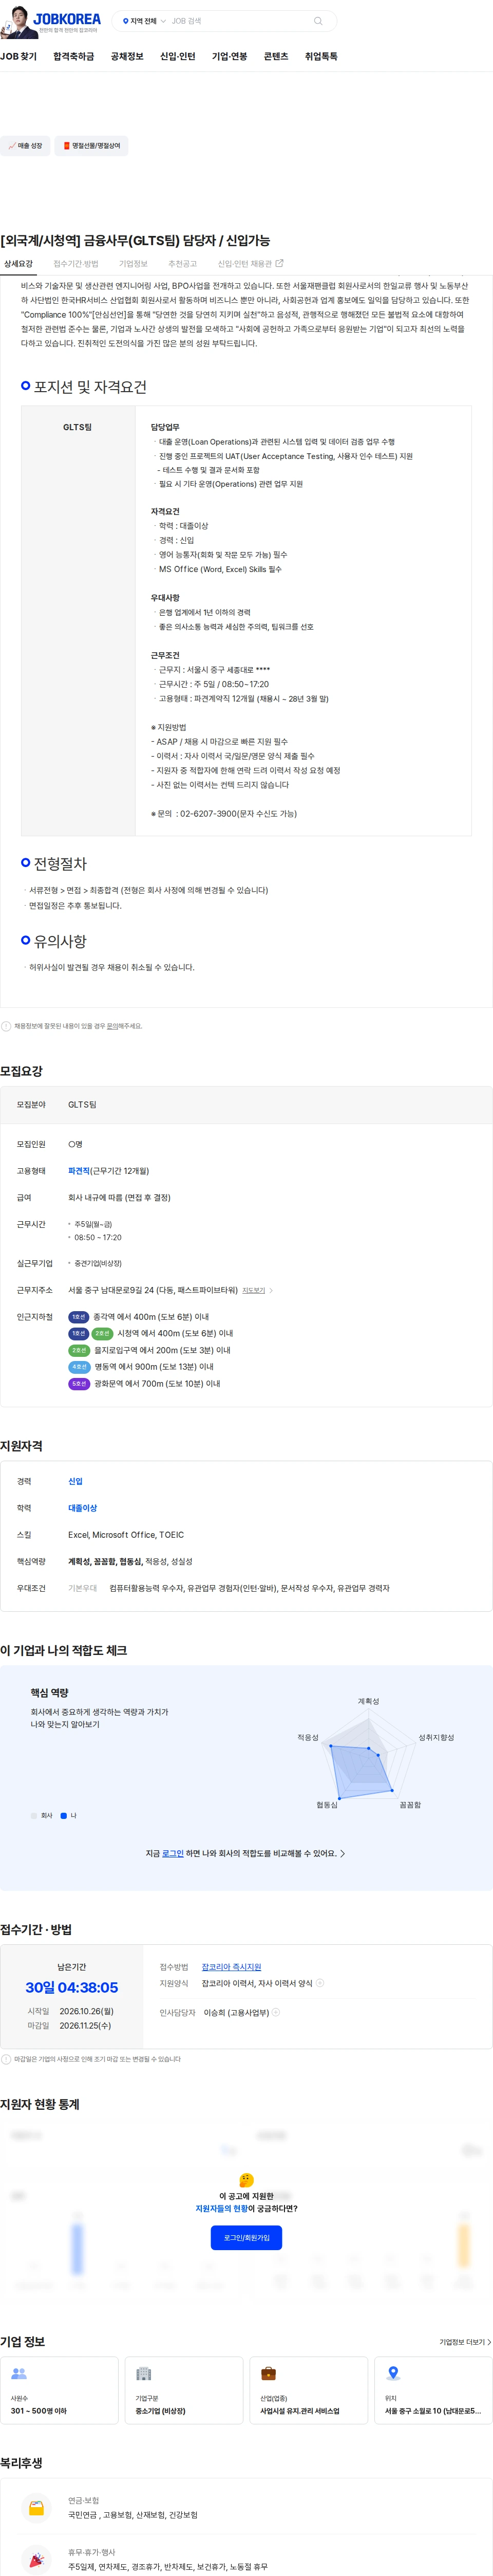Screen dimensions: 493x2576
Task: Click the 위치 map pin icon
Action: [x=393, y=2373]
